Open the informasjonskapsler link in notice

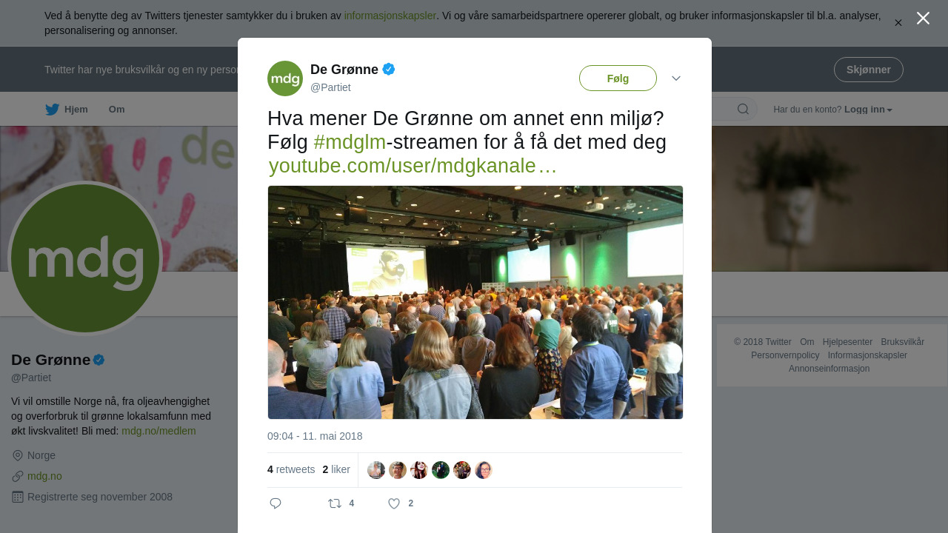click(390, 16)
